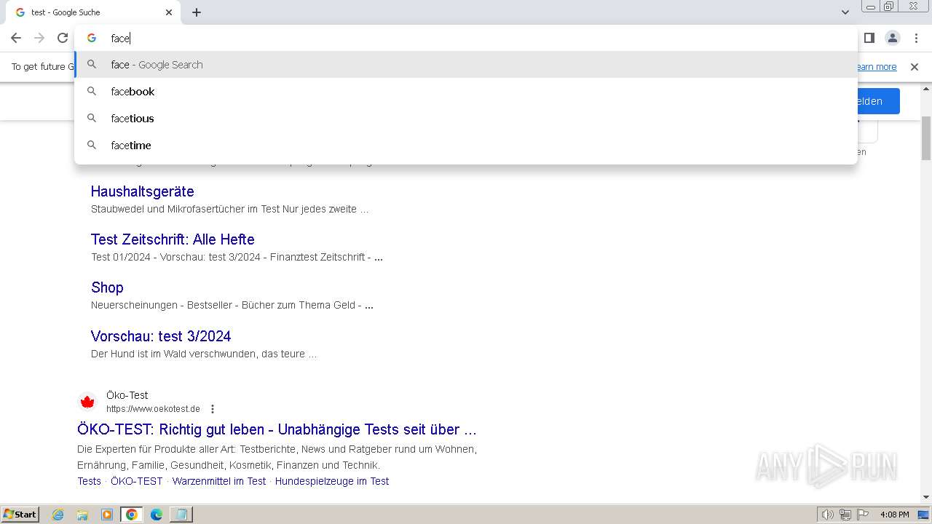Click the magnifier icon beside 'facetime'
The image size is (932, 524).
92,146
